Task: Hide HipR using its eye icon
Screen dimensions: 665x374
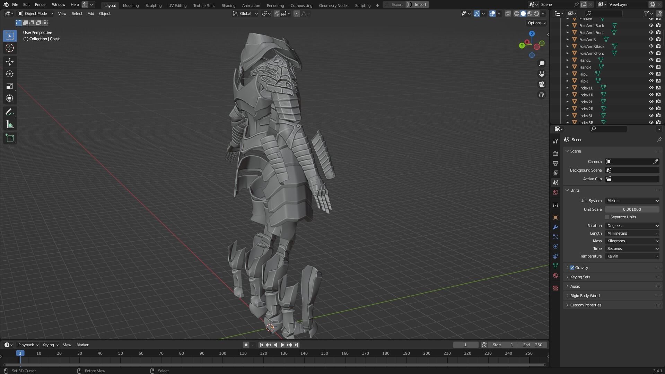Action: [x=651, y=81]
